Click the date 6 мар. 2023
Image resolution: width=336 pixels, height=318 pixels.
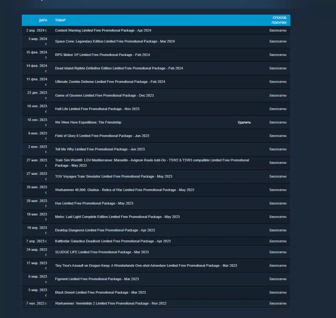pyautogui.click(x=38, y=279)
